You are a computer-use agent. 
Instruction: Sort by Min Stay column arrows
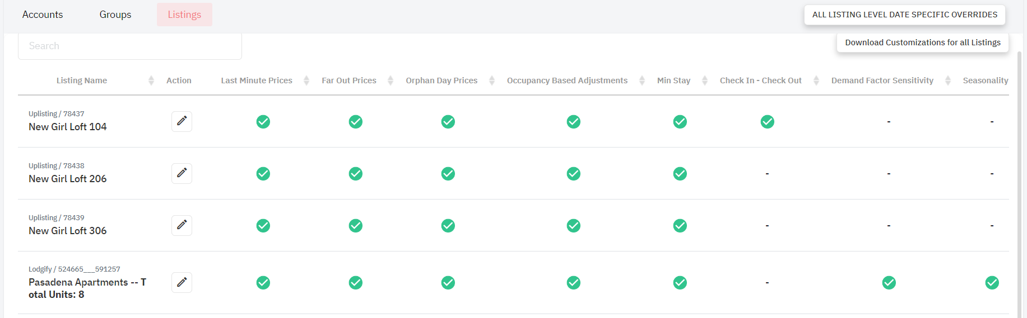coord(705,80)
